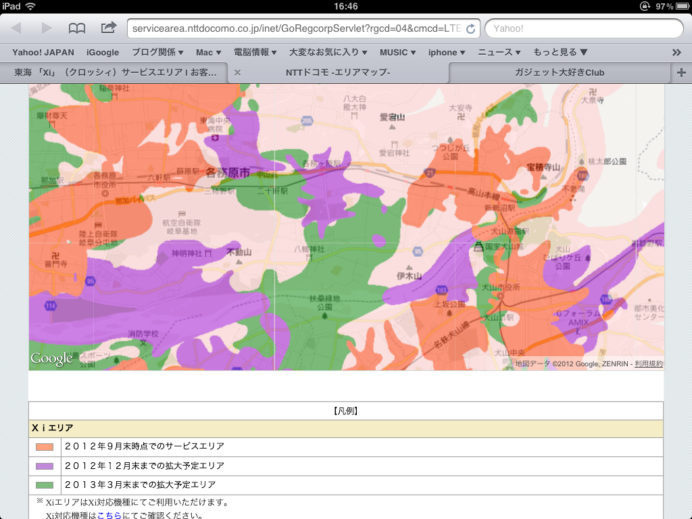Reload page with the refresh icon
The image size is (692, 519).
(470, 28)
